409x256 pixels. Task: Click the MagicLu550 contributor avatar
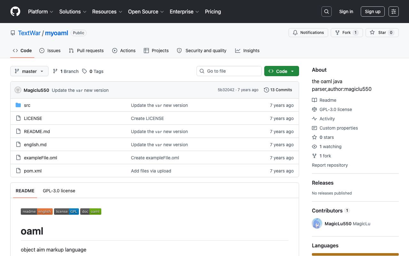click(317, 223)
